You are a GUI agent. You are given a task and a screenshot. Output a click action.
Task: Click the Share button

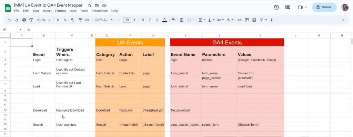click(324, 7)
